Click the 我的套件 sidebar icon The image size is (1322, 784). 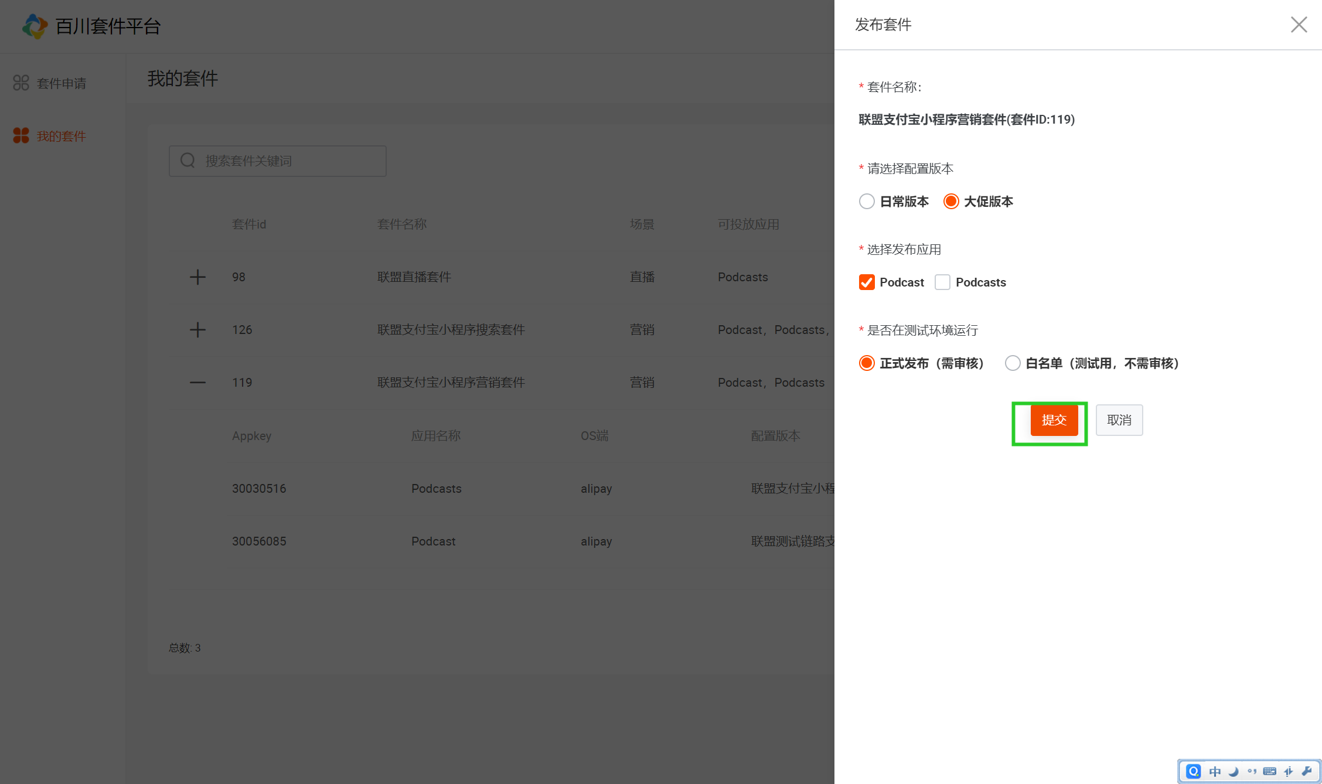point(21,136)
